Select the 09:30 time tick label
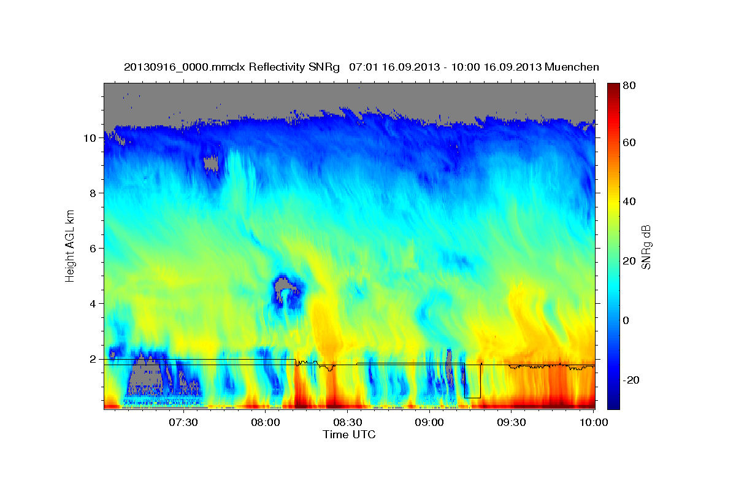This screenshot has width=736, height=491. point(512,422)
